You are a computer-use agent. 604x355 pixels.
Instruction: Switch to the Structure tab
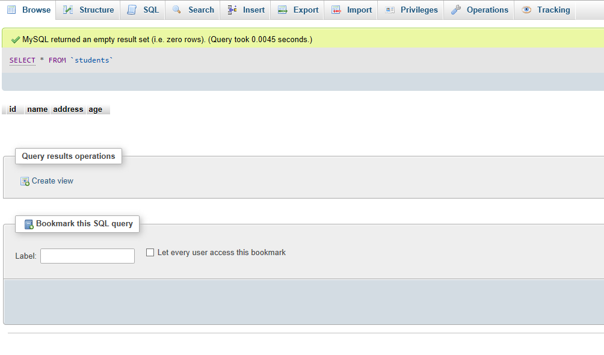click(88, 10)
